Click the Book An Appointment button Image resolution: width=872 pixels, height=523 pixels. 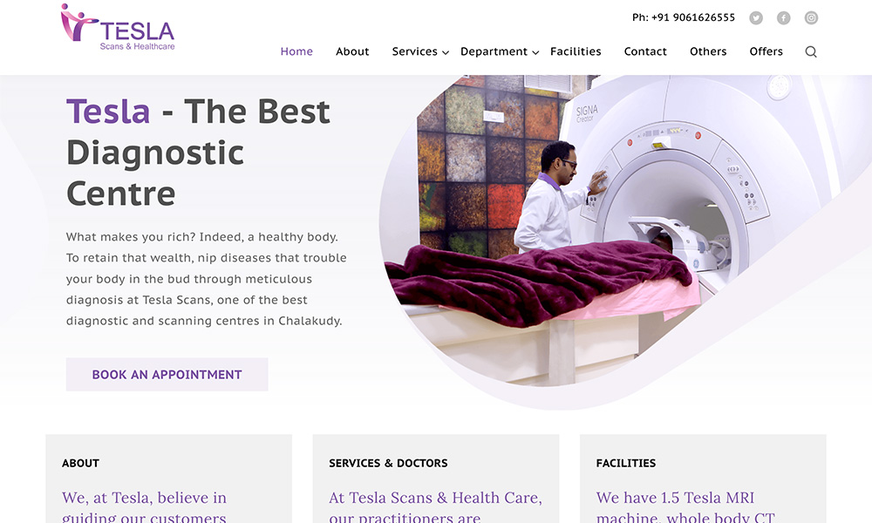coord(167,375)
